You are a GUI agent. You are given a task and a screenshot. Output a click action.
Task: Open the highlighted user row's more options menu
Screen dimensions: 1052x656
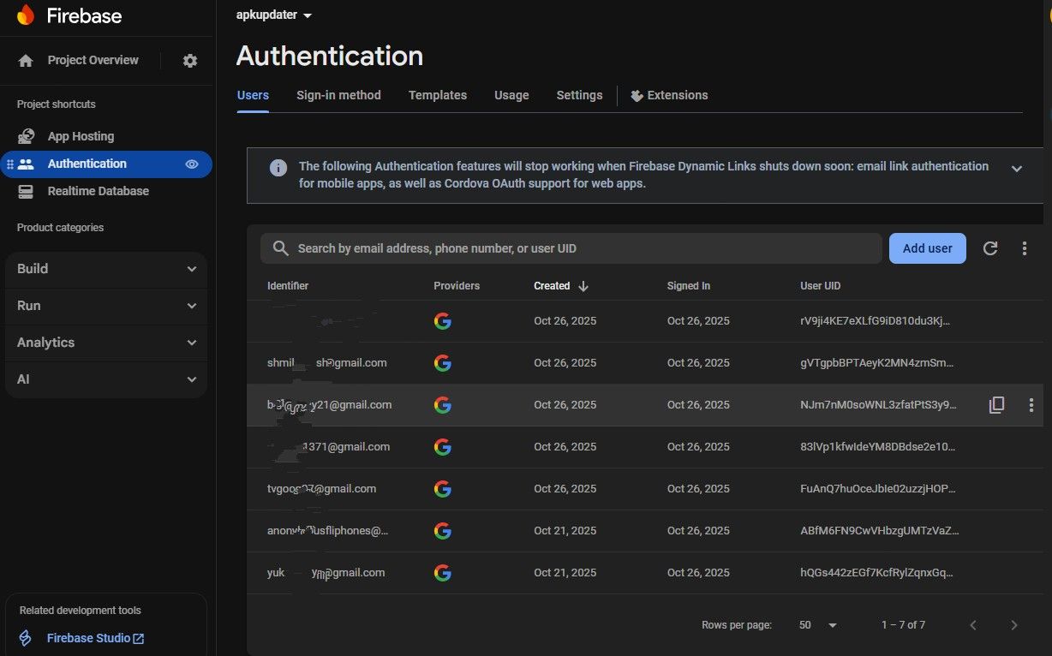pyautogui.click(x=1031, y=405)
